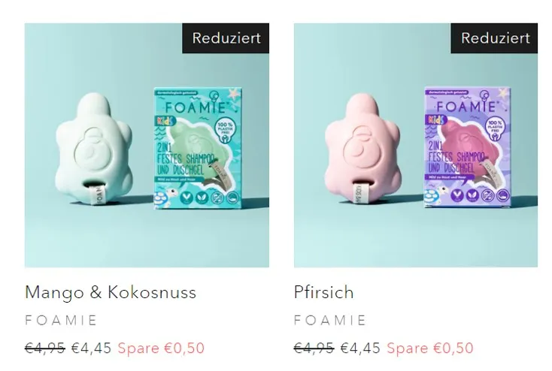
Task: Click the FOAMIE brand label under Pfirsich
Action: coord(330,321)
